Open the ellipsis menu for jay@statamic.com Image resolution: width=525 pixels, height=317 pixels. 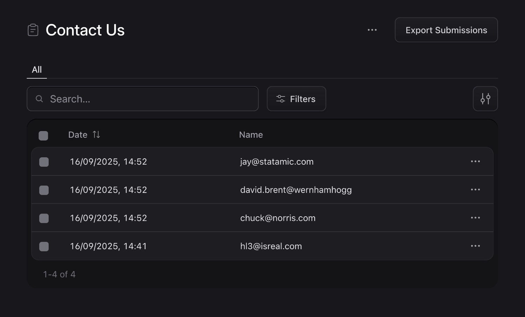coord(475,161)
